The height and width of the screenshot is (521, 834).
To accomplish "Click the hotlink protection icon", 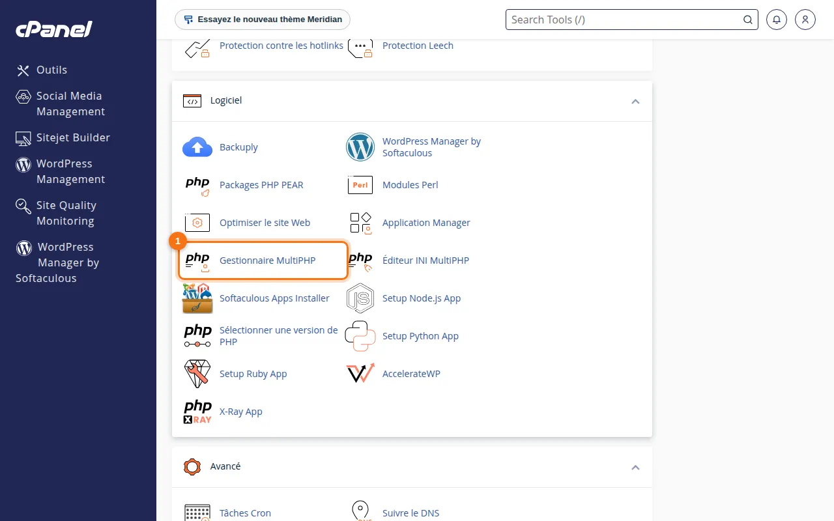I will [x=197, y=48].
